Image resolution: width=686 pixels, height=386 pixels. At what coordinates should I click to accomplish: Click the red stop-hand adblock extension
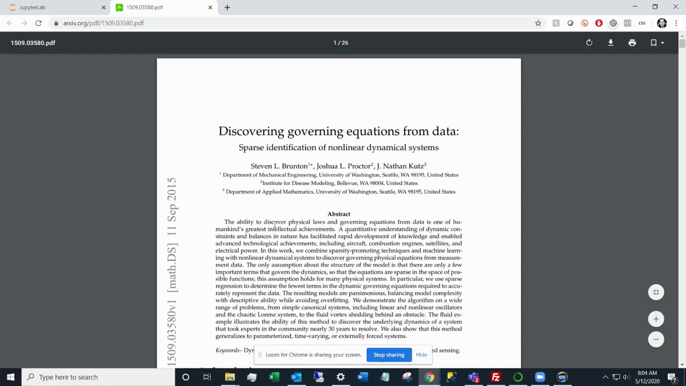pyautogui.click(x=599, y=23)
